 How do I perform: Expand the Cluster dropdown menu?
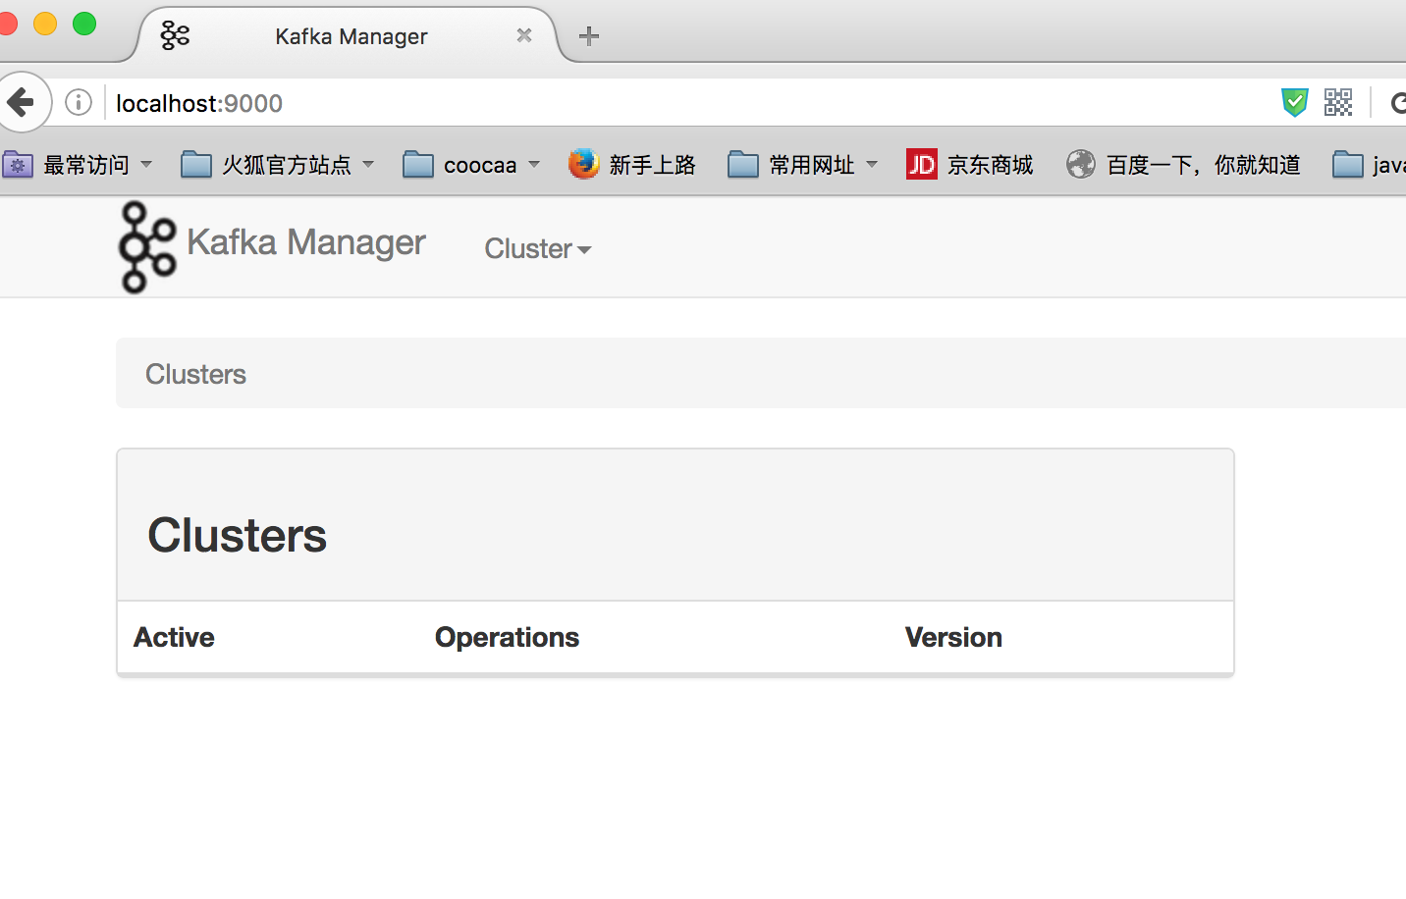[x=538, y=248]
